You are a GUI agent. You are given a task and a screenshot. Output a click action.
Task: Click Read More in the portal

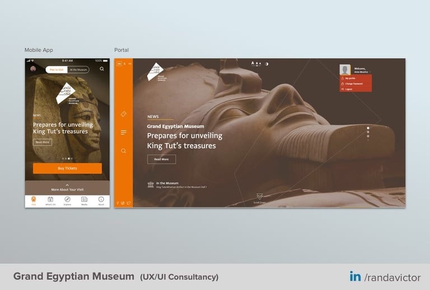click(x=161, y=159)
